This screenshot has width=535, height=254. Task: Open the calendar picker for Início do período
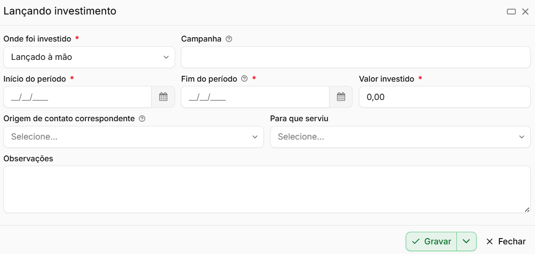163,97
